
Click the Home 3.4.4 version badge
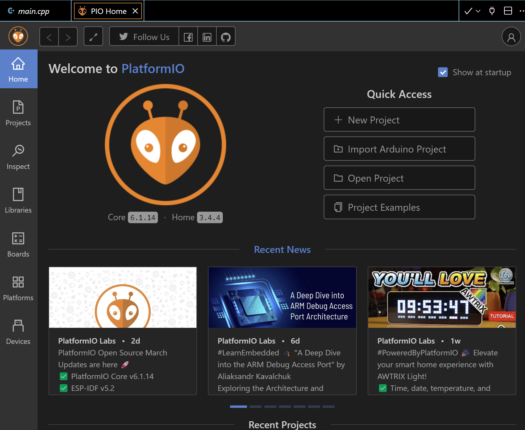pos(210,217)
